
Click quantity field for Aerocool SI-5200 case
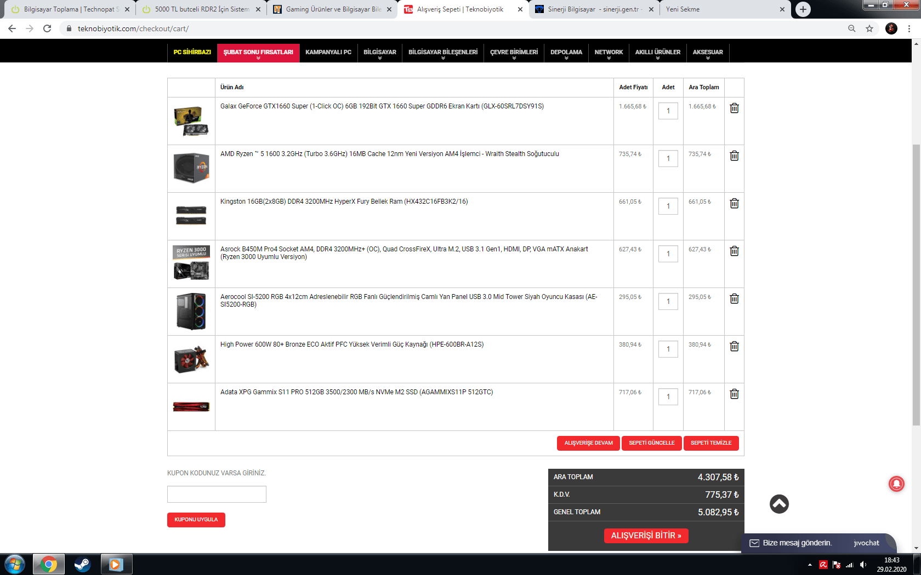pyautogui.click(x=668, y=301)
